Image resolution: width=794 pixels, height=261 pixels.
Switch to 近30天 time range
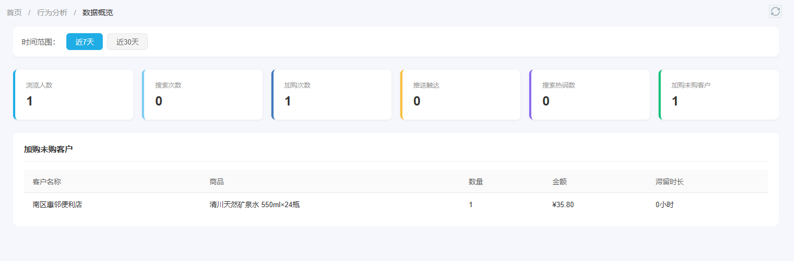pyautogui.click(x=127, y=42)
